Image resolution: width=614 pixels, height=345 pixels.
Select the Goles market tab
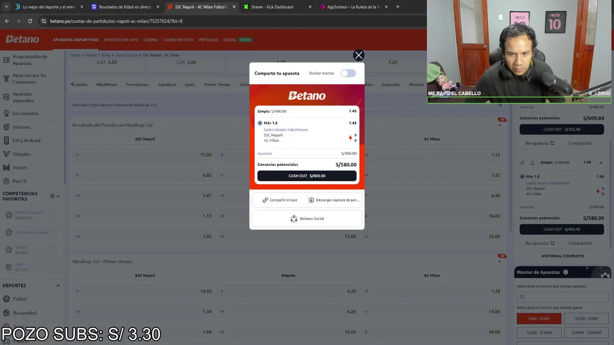click(190, 84)
